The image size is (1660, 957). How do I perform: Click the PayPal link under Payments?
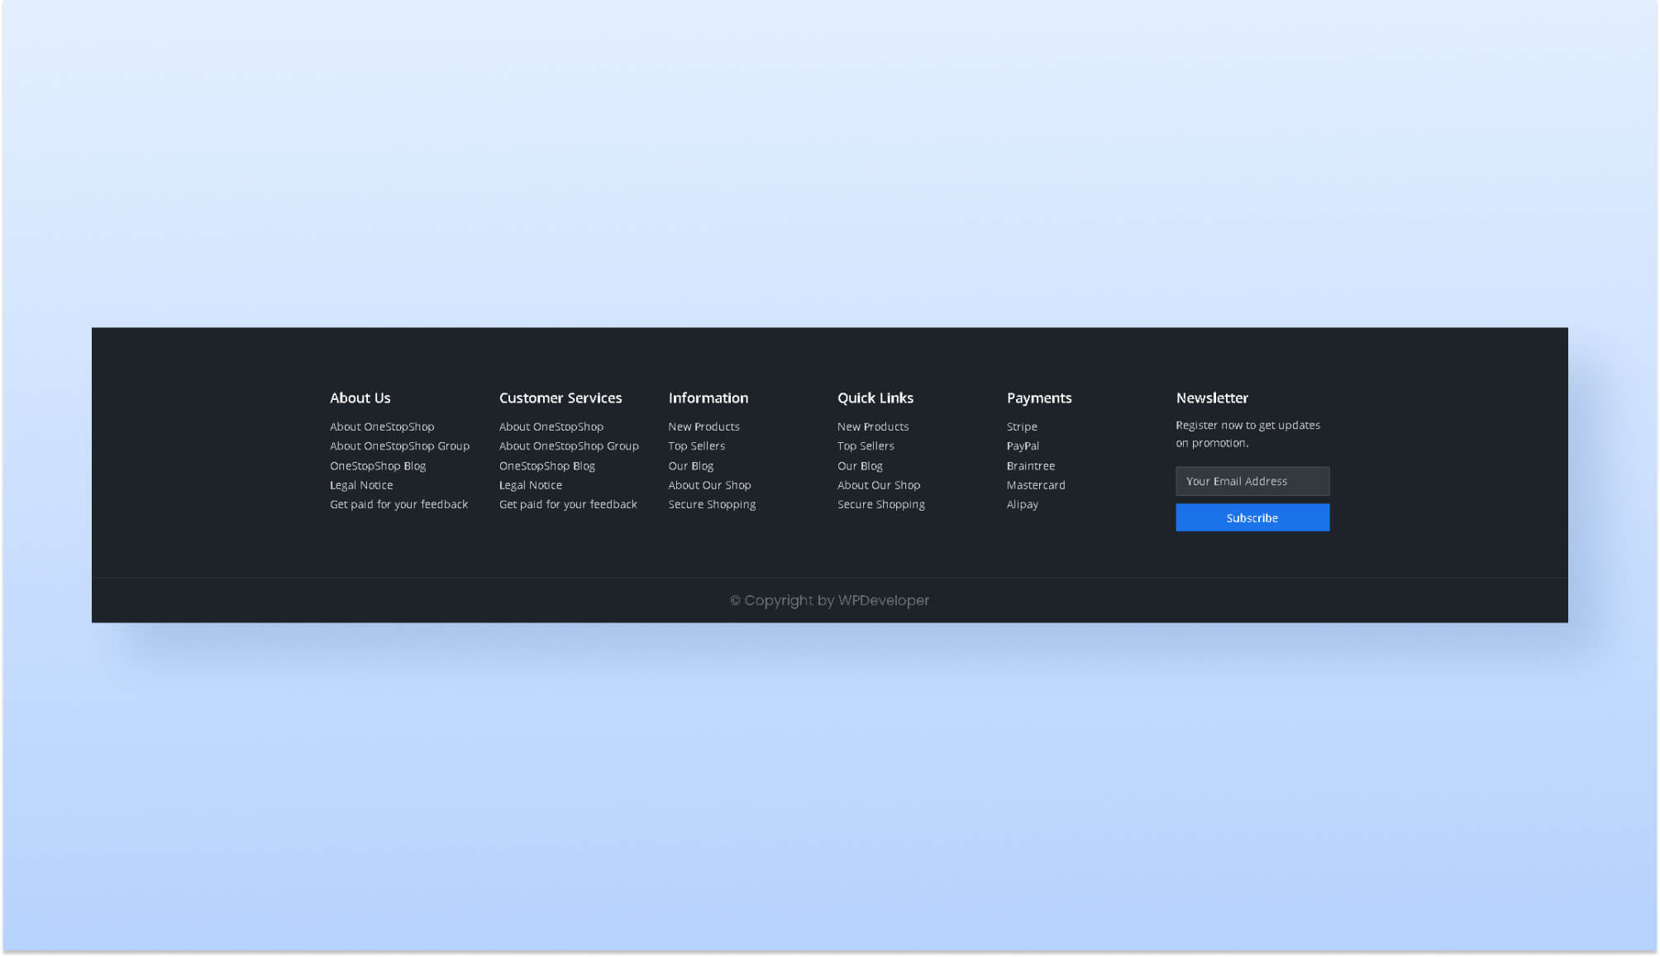coord(1023,445)
